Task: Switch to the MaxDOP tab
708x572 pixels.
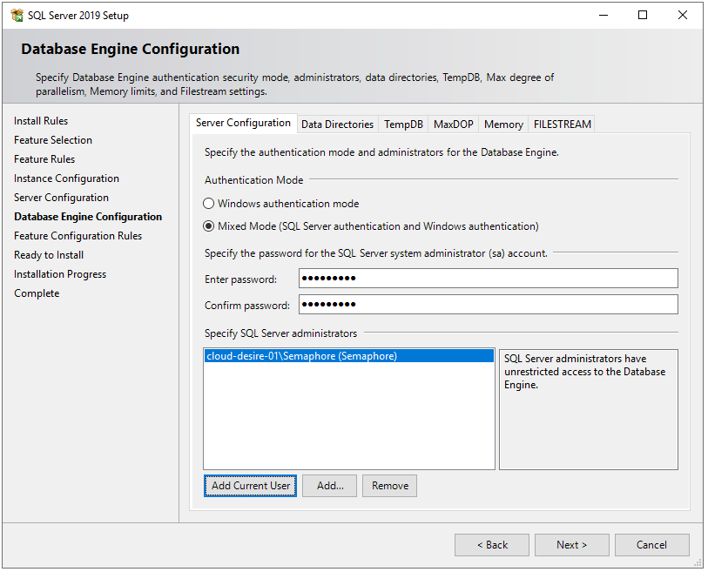Action: point(452,124)
